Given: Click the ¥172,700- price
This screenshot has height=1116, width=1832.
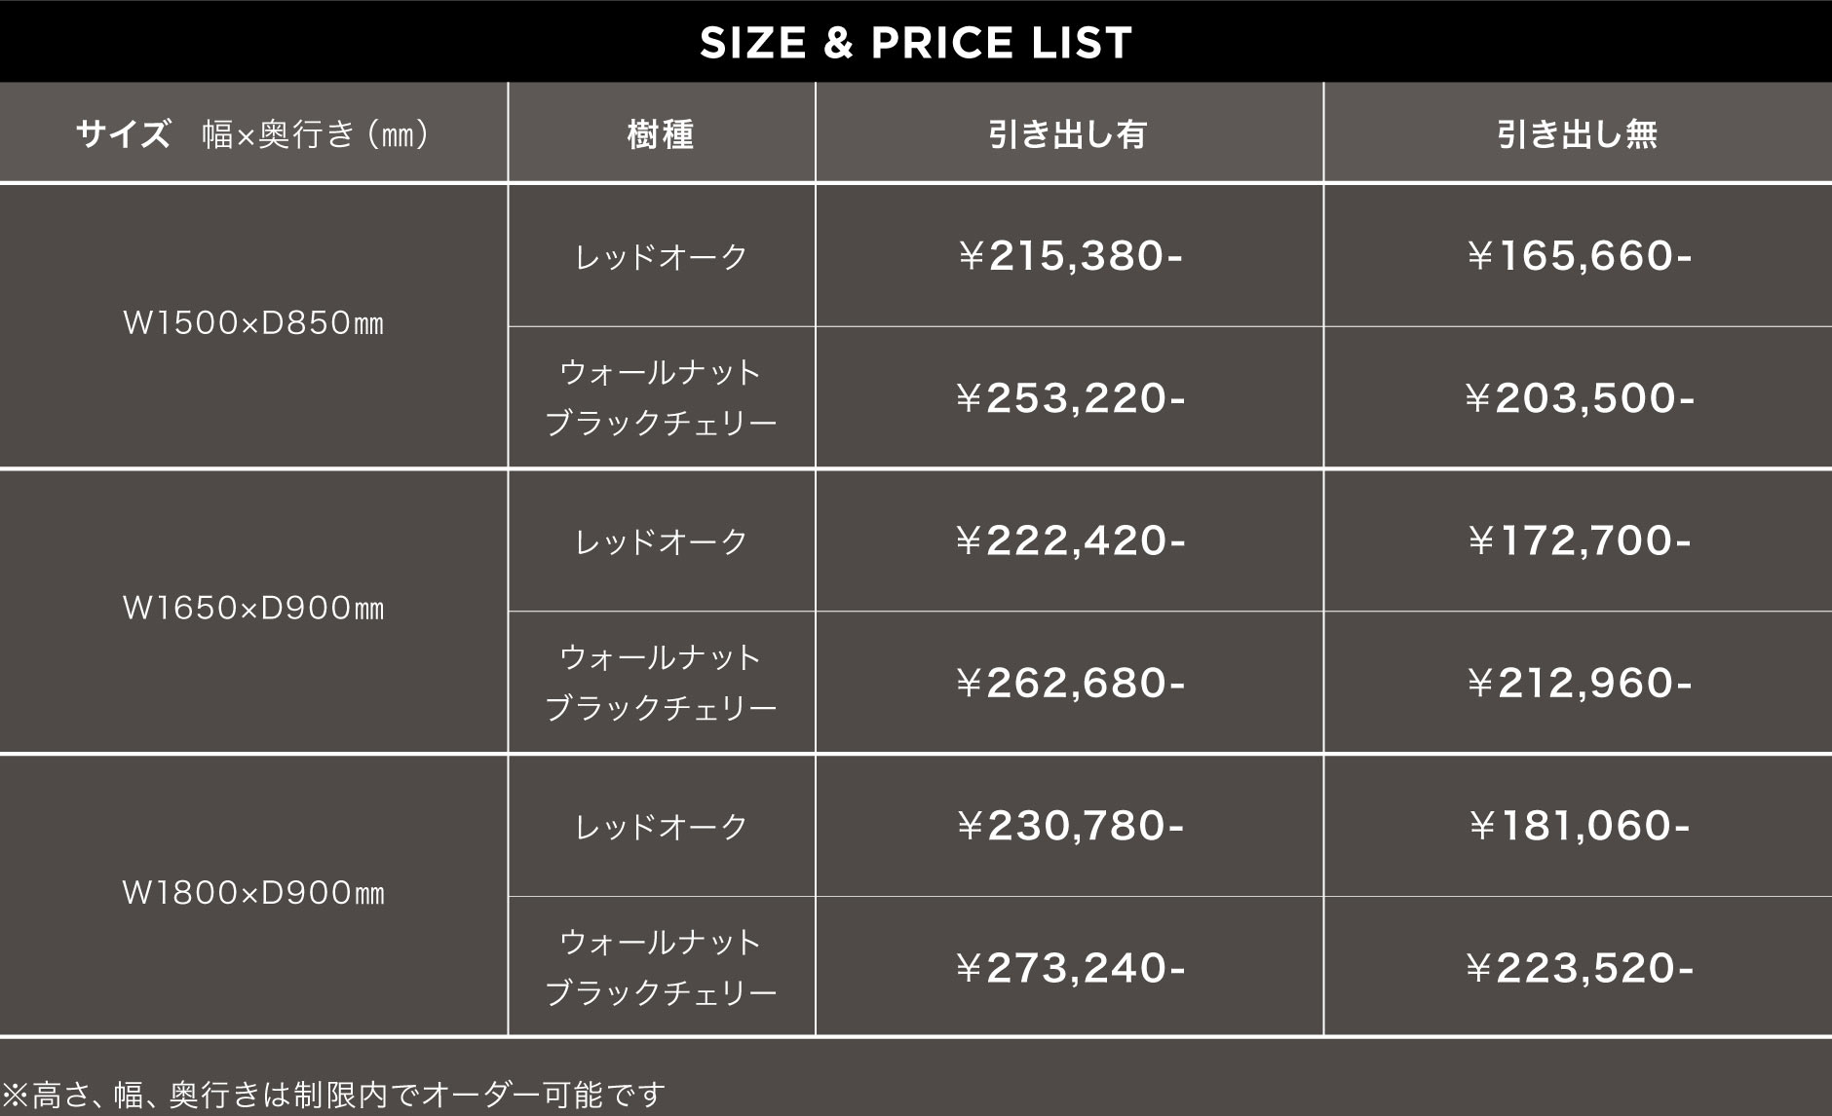Looking at the screenshot, I should coord(1579,540).
